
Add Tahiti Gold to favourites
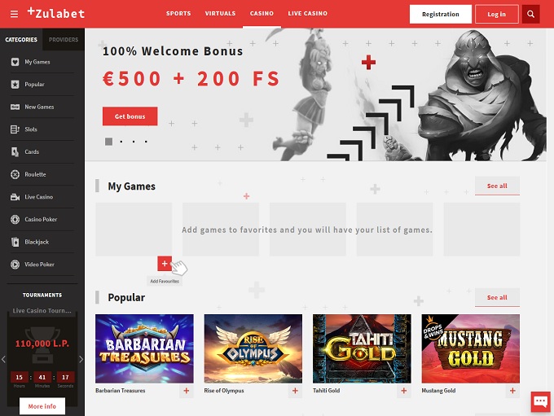tap(404, 391)
